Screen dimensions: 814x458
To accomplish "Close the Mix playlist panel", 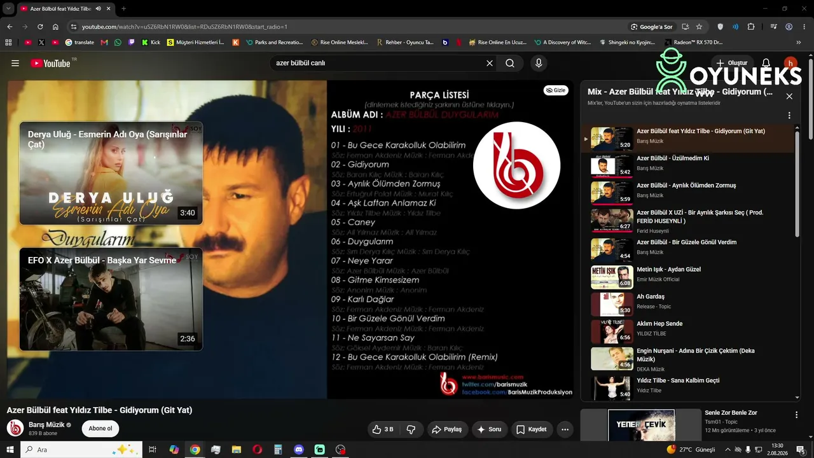I will [789, 96].
